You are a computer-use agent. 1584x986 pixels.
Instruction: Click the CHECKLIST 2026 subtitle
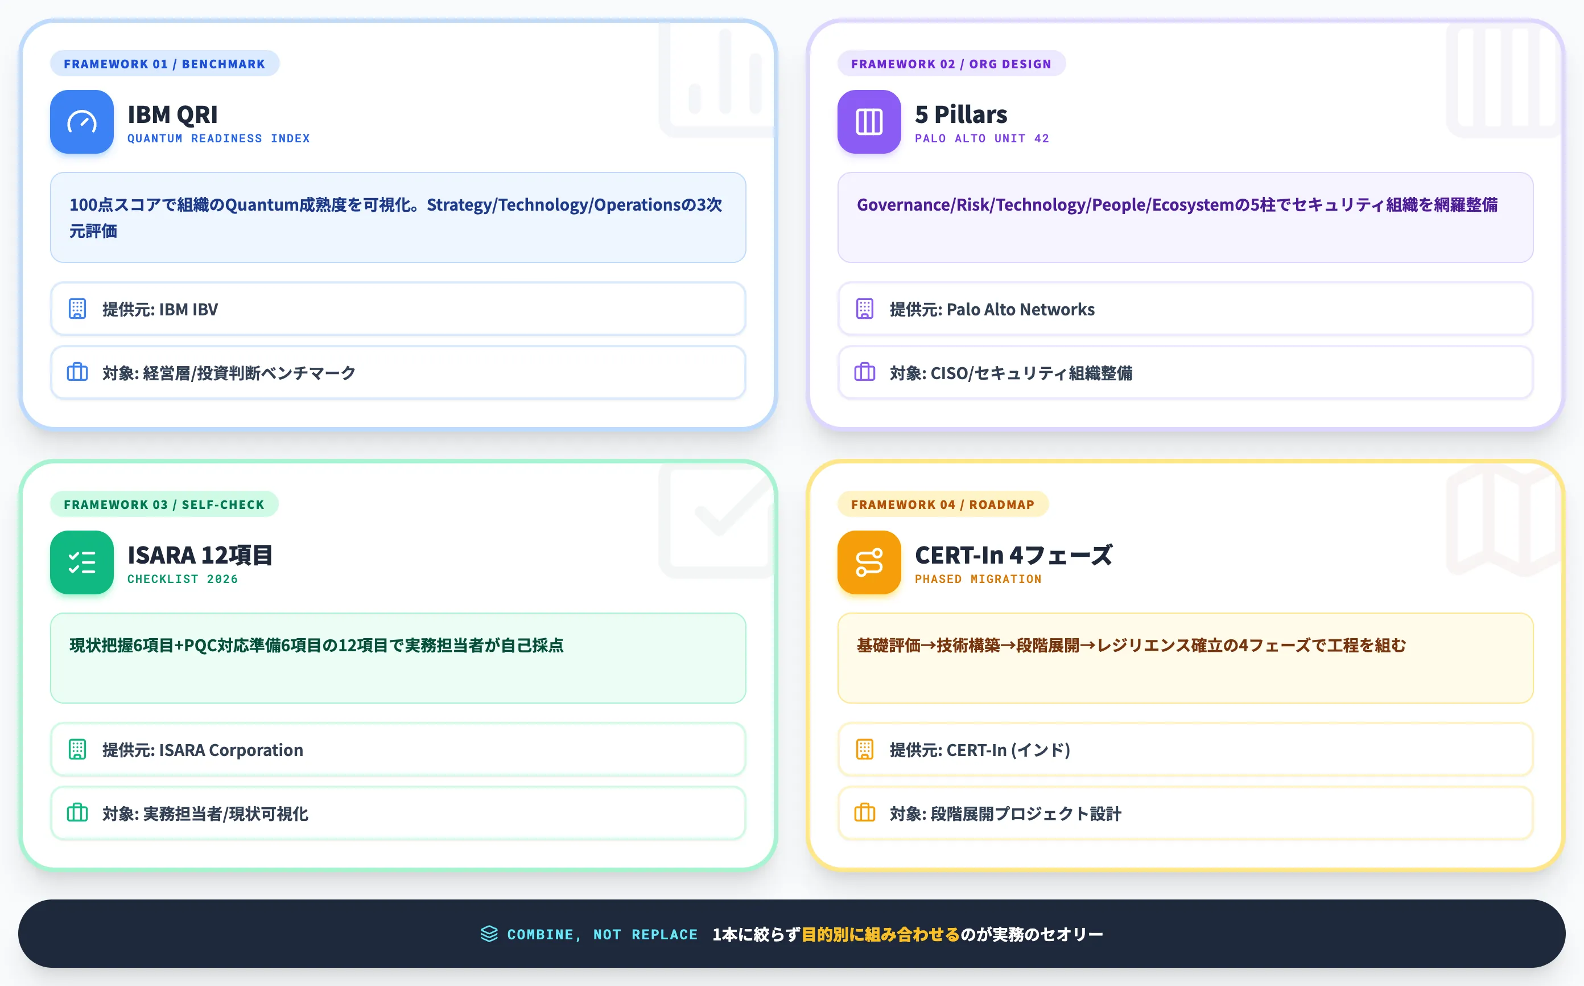(183, 579)
